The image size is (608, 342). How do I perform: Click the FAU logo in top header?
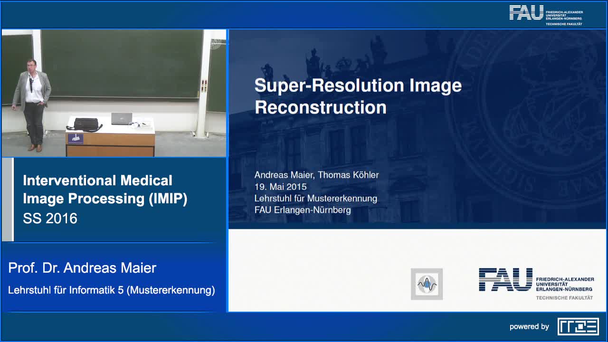[545, 14]
